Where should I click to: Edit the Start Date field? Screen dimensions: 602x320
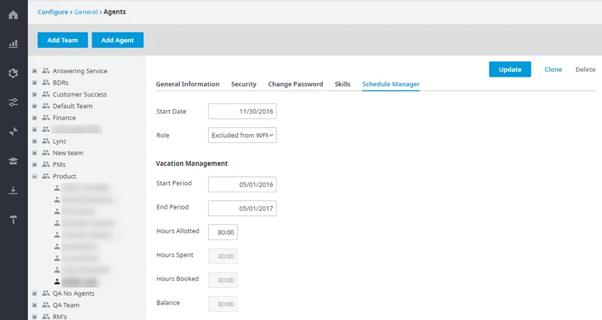pos(242,111)
